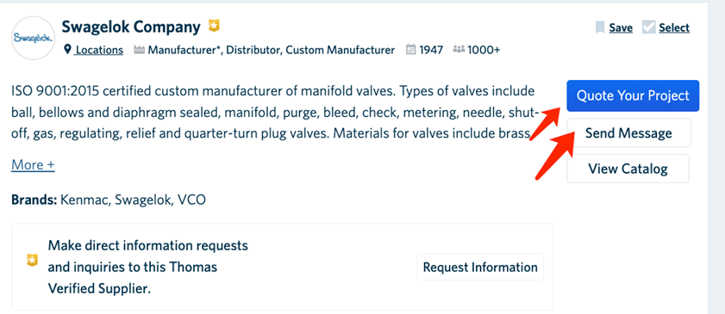Viewport: 725px width, 314px height.
Task: Click the Send Message button
Action: (x=628, y=133)
